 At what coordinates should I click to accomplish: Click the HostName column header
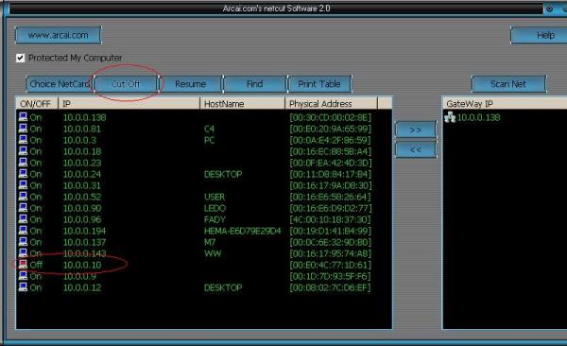(242, 104)
